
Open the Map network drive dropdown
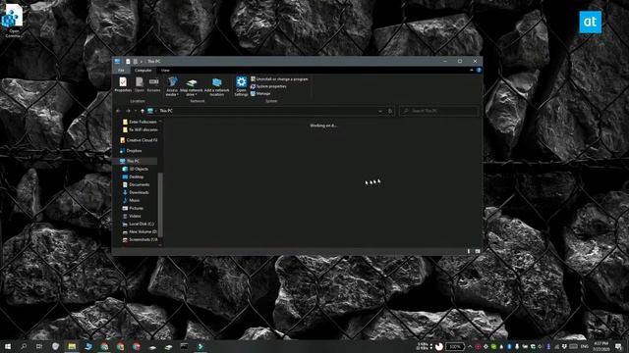click(192, 86)
